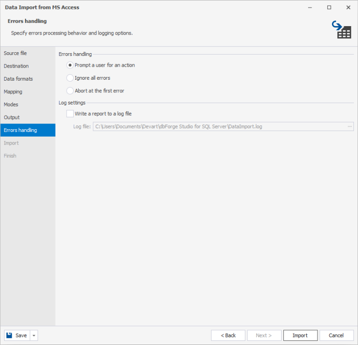Open the Source file page
358x345 pixels.
15,53
